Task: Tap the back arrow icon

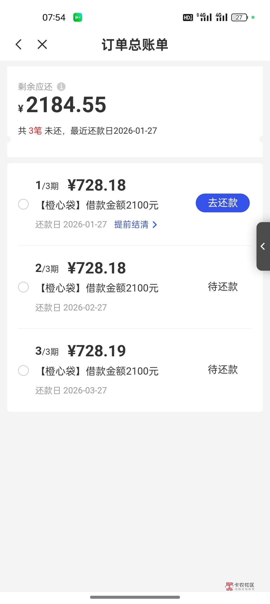Action: point(19,45)
